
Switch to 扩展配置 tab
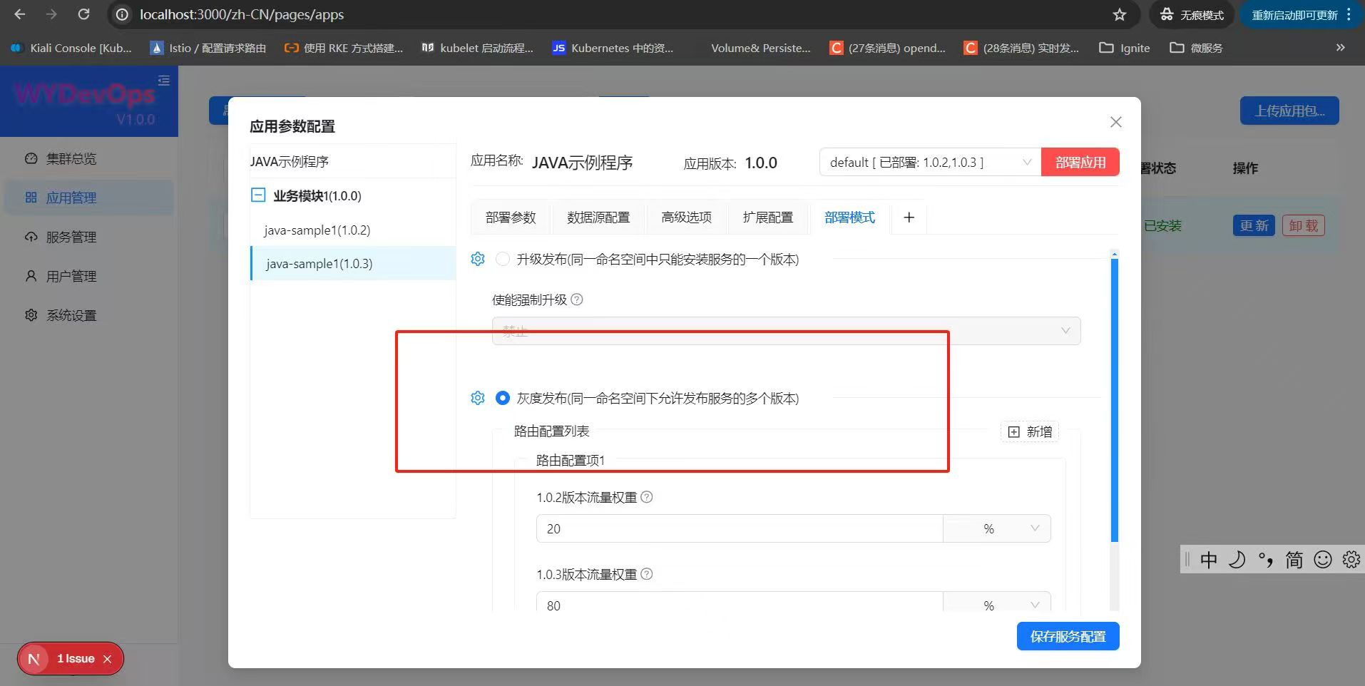[768, 217]
